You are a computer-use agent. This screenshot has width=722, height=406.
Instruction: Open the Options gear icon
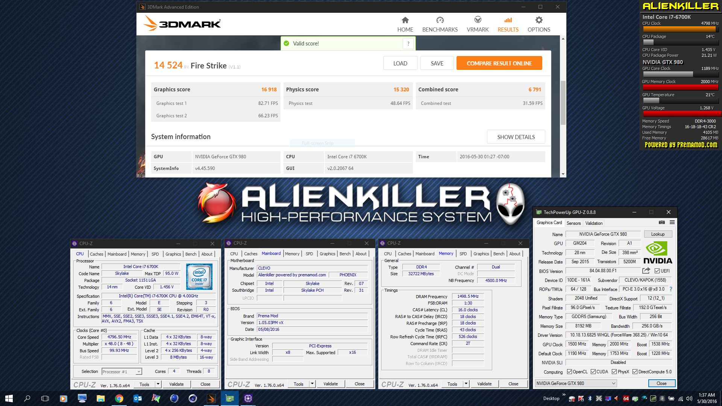[x=538, y=20]
